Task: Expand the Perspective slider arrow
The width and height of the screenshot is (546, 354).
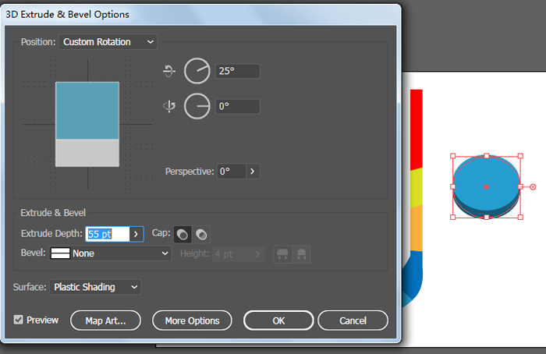Action: click(253, 171)
